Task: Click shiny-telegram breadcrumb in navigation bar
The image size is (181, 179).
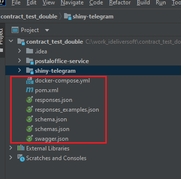Action: pos(93,16)
